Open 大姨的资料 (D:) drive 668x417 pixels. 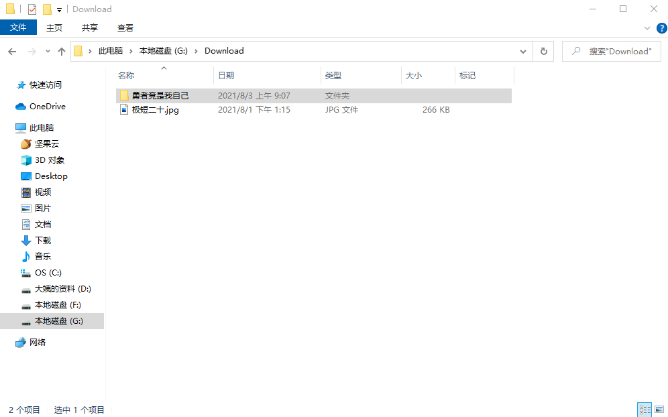click(x=62, y=289)
